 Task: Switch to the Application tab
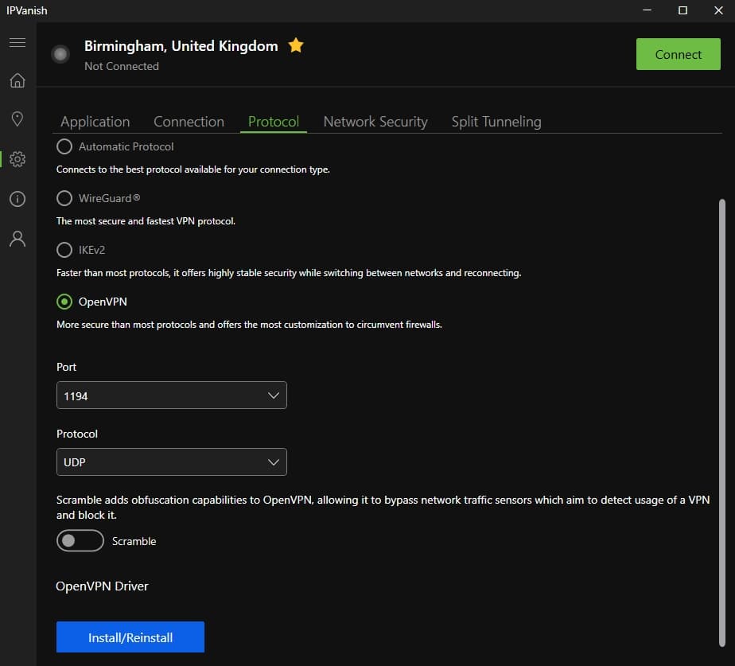(95, 122)
